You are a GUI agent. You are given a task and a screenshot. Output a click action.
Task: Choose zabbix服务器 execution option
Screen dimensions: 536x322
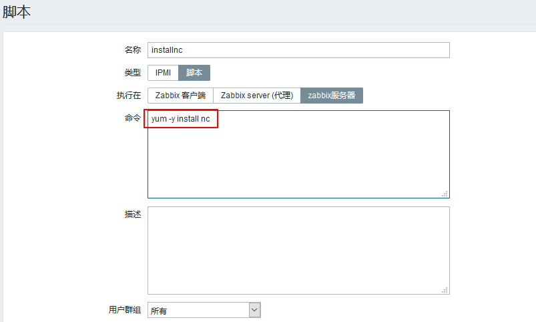(332, 96)
